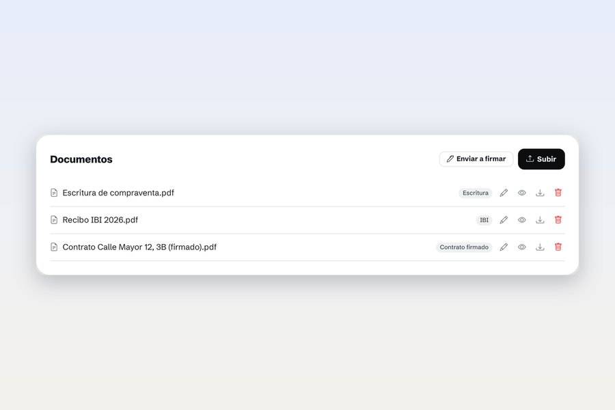Edit the Contrato Calle Mayor entry
This screenshot has width=615, height=410.
504,247
